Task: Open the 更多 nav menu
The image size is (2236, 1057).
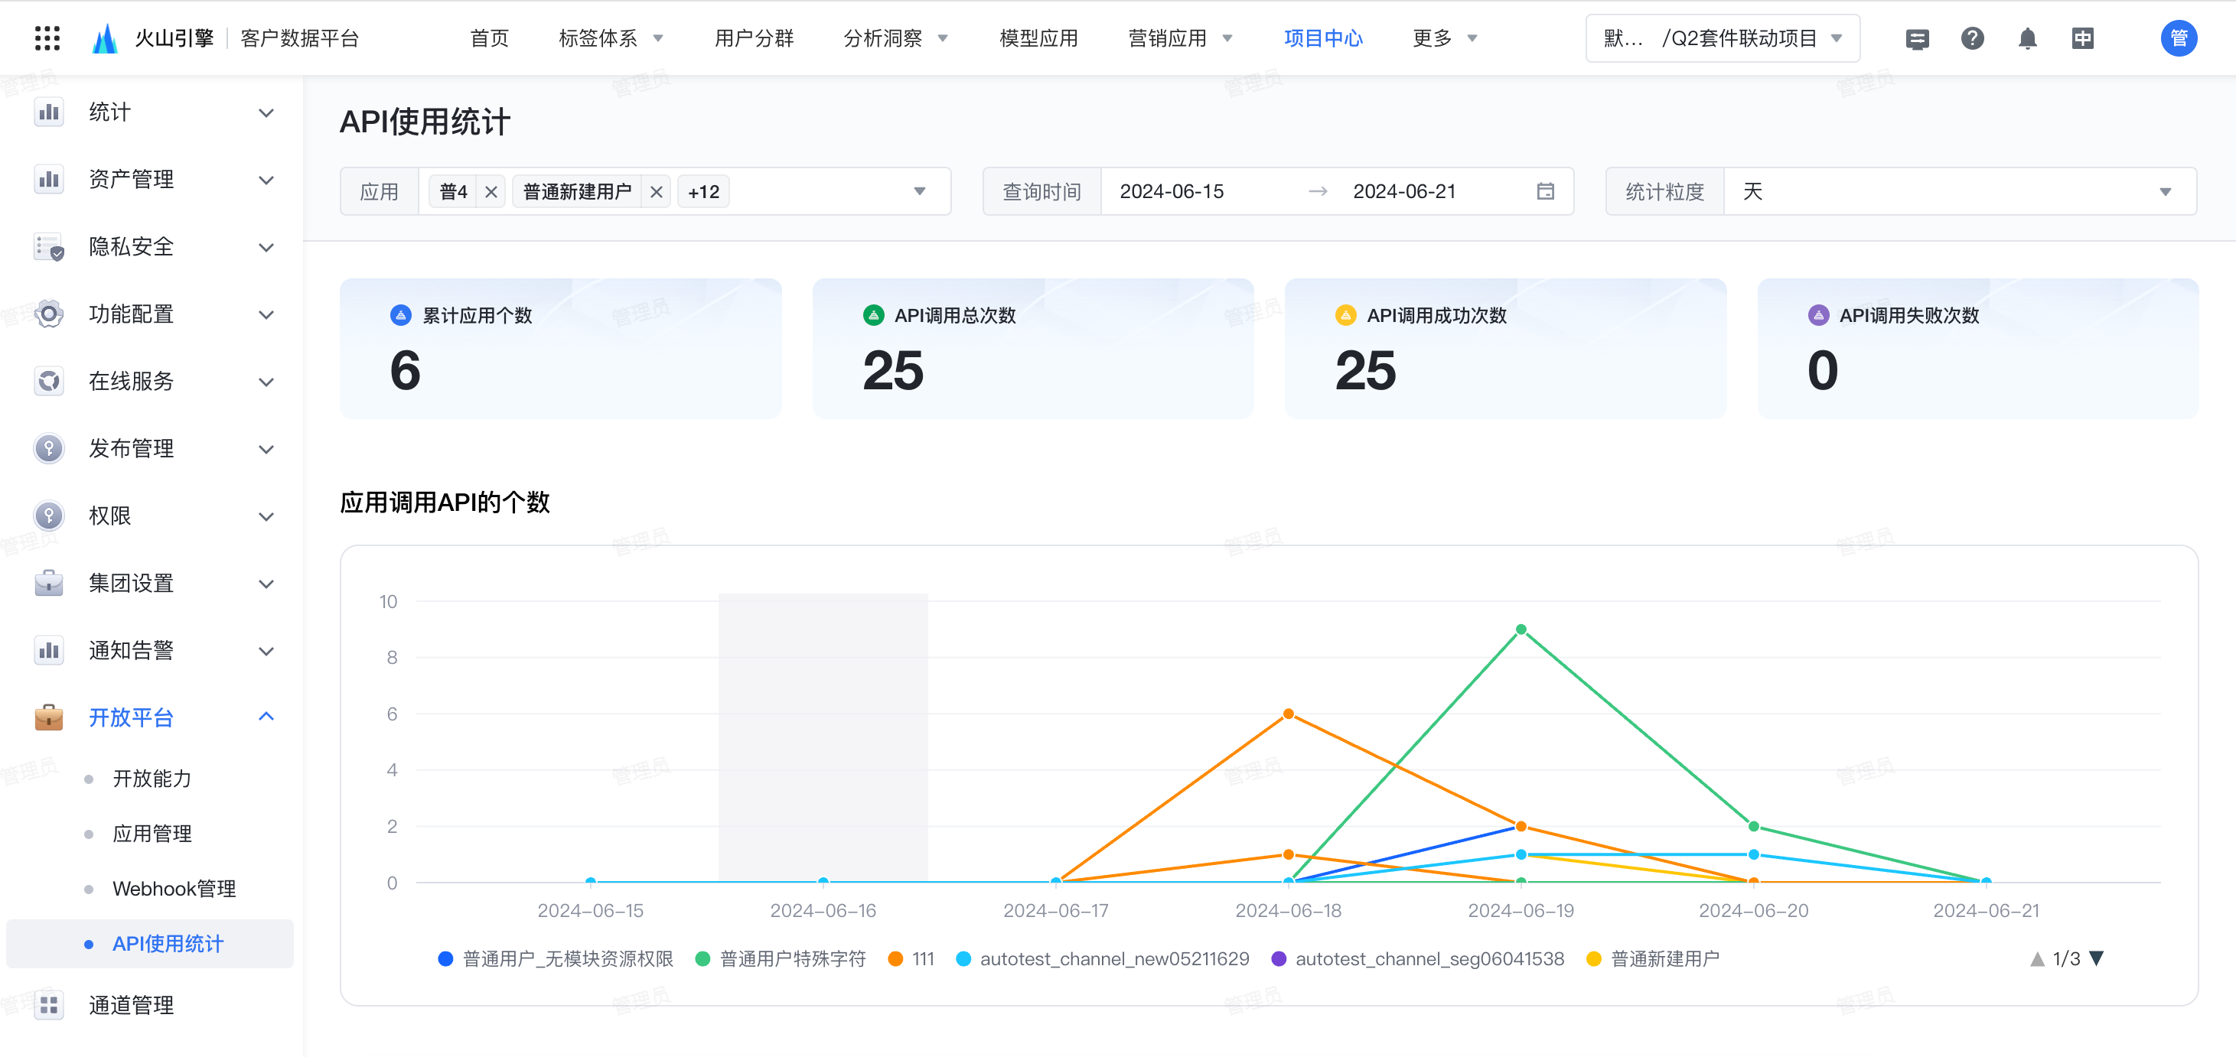Action: (x=1445, y=38)
